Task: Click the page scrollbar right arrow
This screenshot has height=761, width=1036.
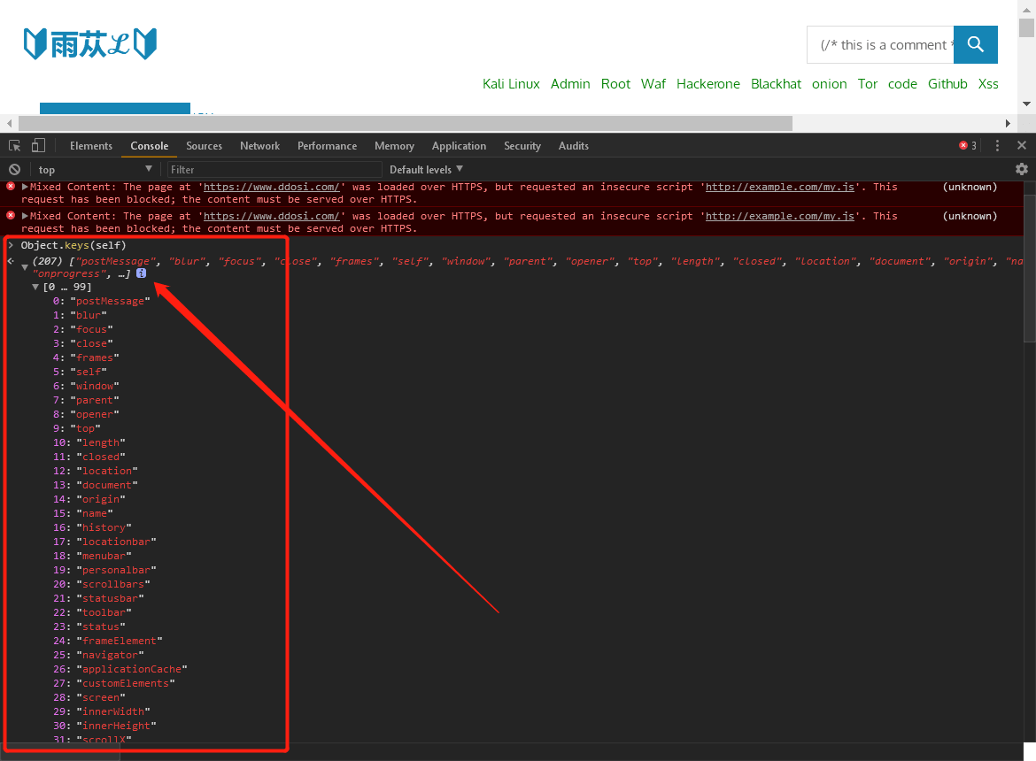Action: [x=1008, y=123]
